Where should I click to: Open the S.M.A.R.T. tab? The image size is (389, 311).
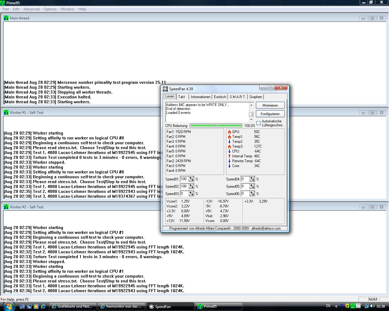238,97
